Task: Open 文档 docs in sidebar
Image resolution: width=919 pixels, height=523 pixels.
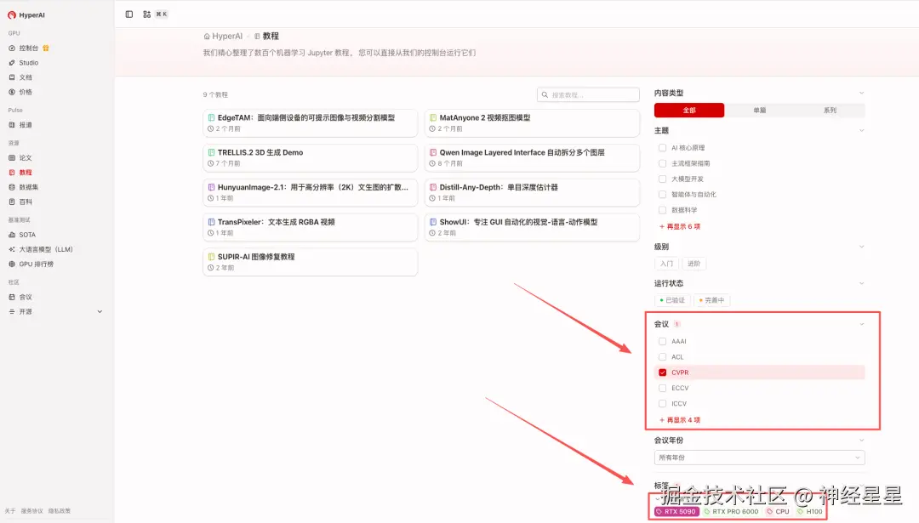Action: [x=26, y=77]
